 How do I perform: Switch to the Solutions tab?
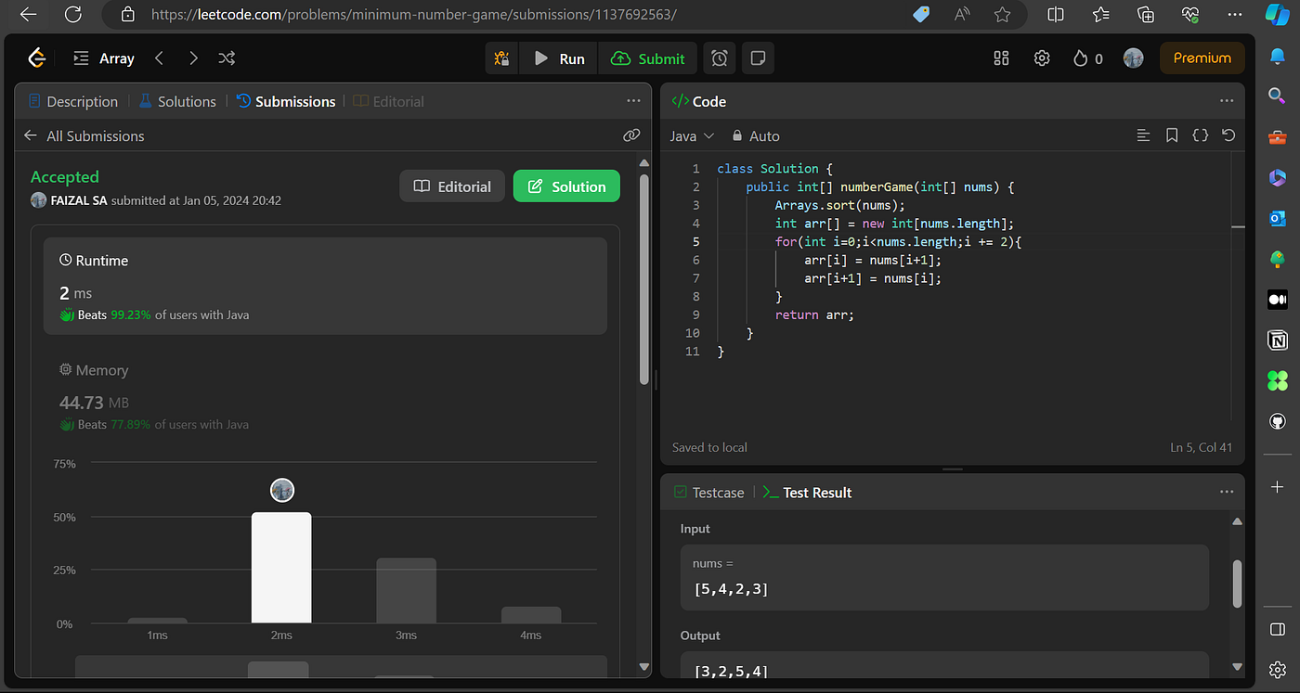[x=177, y=101]
